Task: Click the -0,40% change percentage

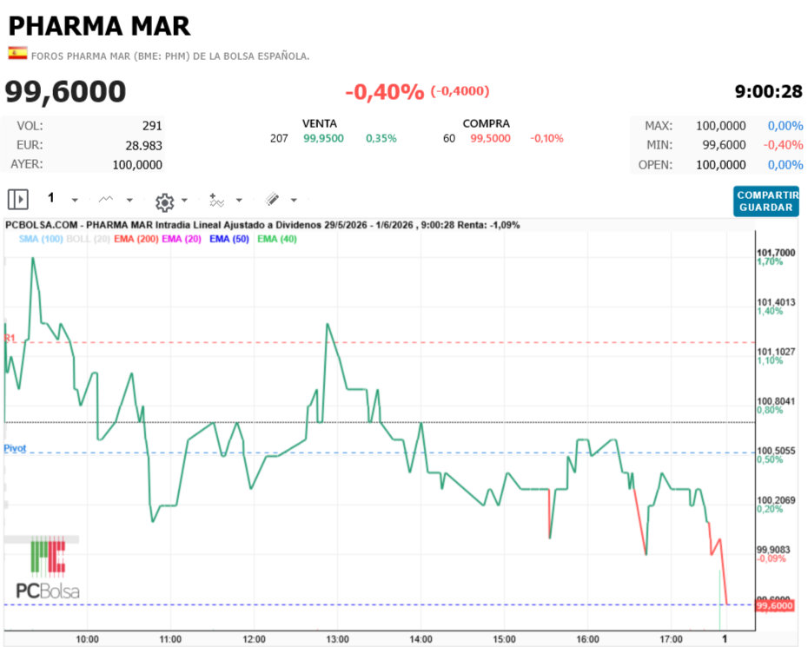Action: coord(384,92)
